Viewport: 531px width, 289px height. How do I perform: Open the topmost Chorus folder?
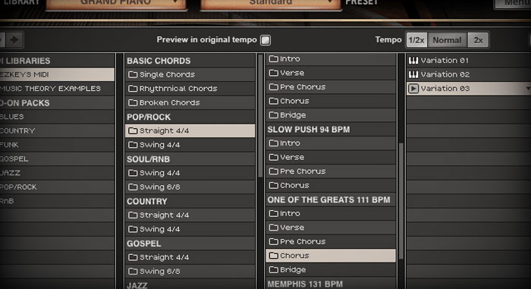coord(331,101)
